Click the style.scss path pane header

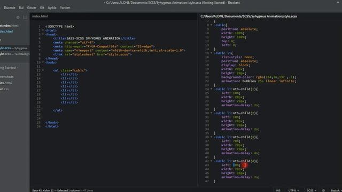tap(248, 16)
